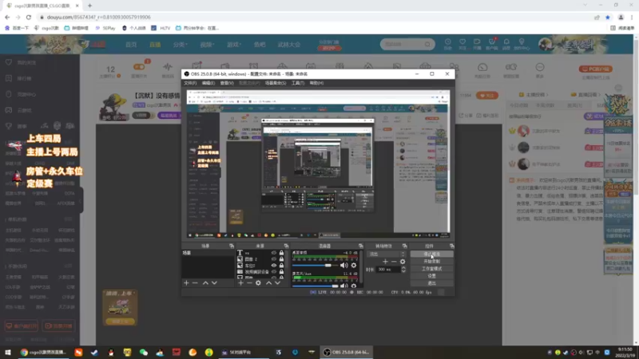Open Mic/Aux settings gear in the mixer
Viewport: 639px width, 359px height.
354,286
